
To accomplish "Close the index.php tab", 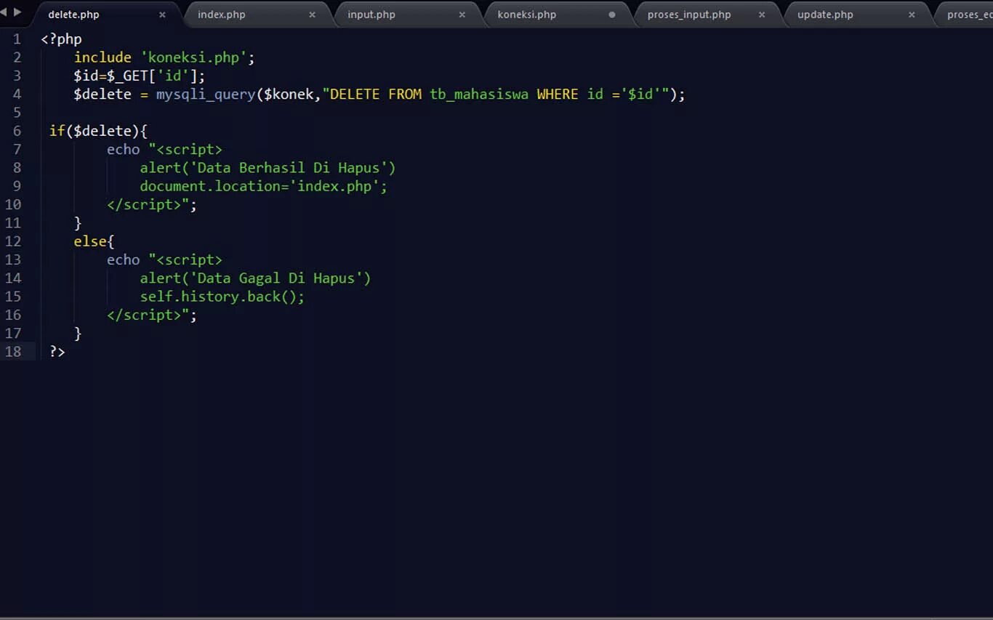I will click(312, 15).
